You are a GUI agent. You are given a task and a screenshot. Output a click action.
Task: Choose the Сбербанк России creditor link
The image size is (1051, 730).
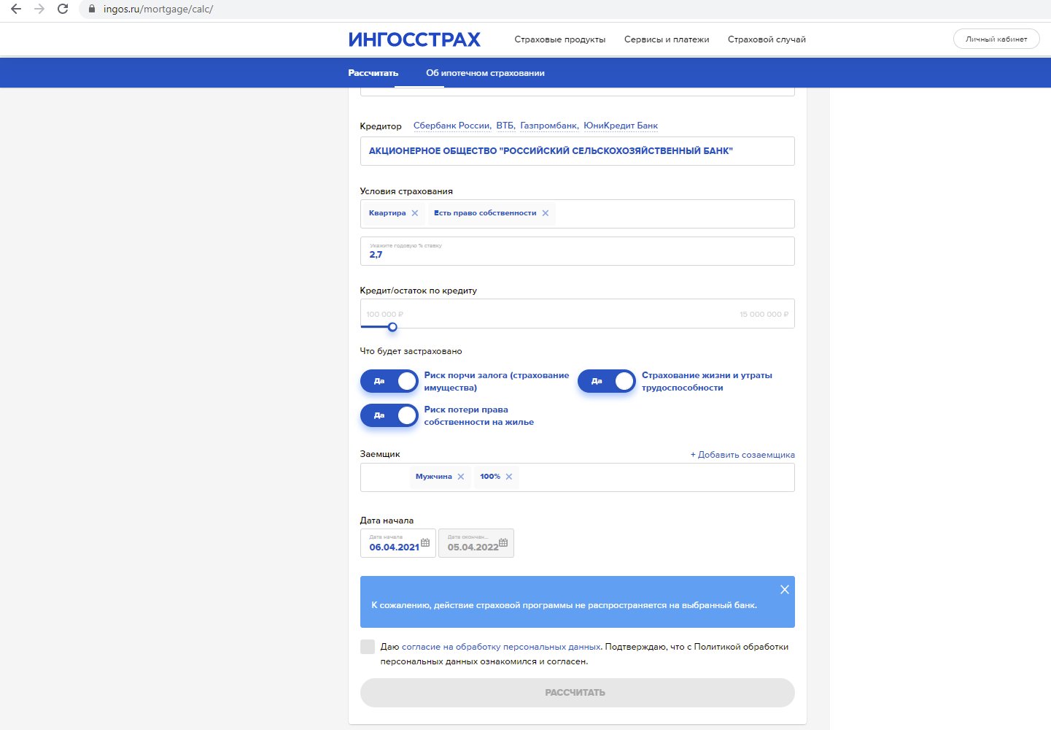tap(452, 126)
